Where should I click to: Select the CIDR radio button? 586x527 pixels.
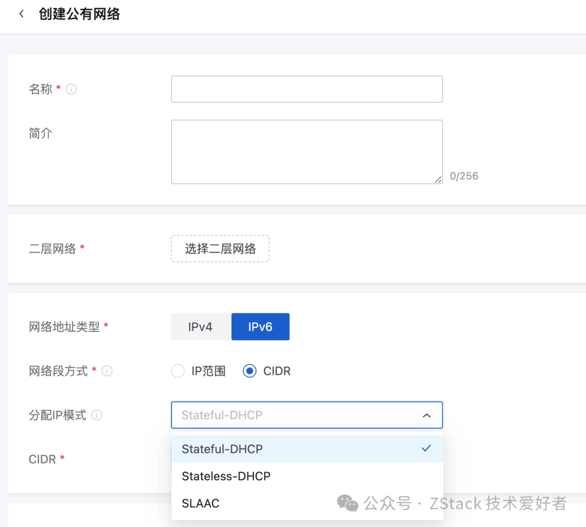click(250, 371)
